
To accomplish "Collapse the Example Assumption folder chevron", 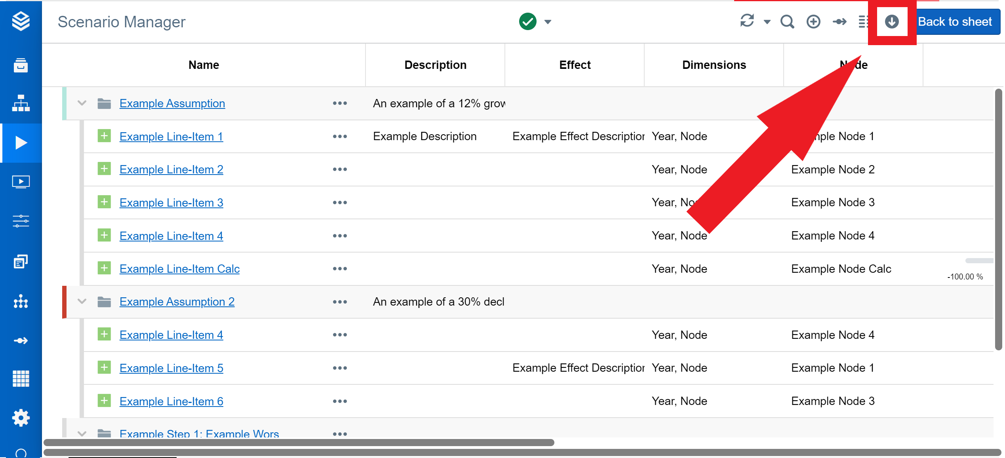I will point(82,103).
